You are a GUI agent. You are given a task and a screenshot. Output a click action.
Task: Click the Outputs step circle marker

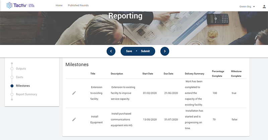point(12,69)
